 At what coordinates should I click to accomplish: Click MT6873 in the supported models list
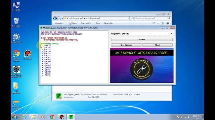(x=47, y=67)
